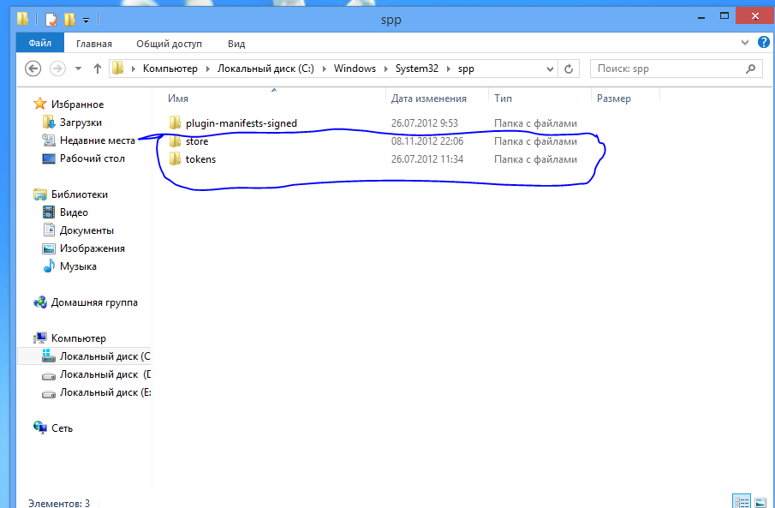Switch to the Главная ribbon tab
Image resolution: width=775 pixels, height=508 pixels.
[94, 44]
